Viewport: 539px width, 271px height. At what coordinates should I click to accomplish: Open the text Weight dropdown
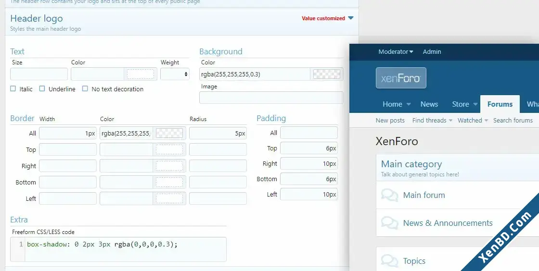175,74
